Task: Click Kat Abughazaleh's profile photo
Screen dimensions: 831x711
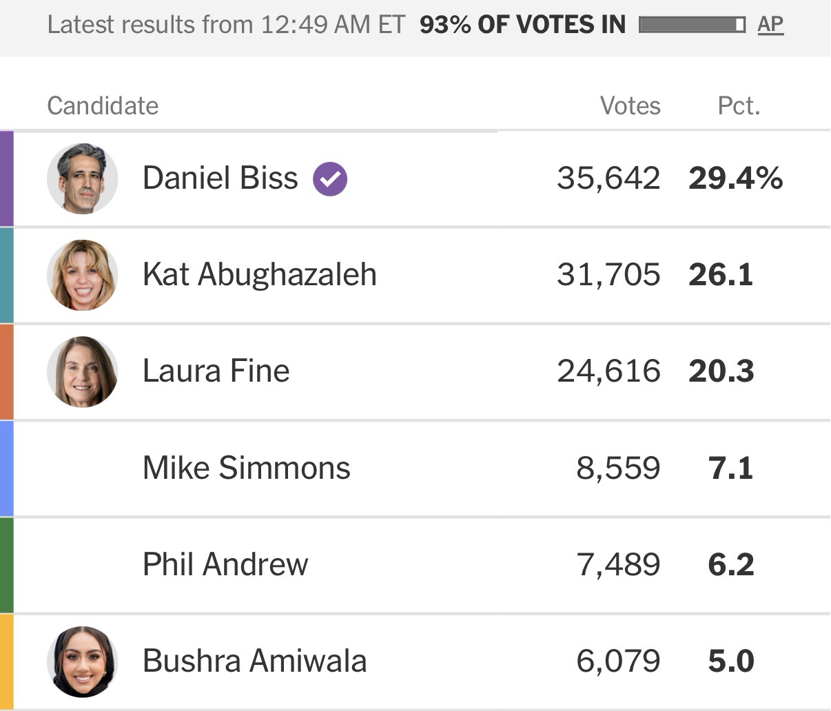Action: tap(83, 276)
